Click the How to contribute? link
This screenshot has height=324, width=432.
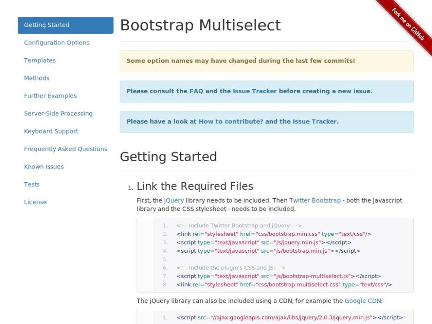(231, 121)
